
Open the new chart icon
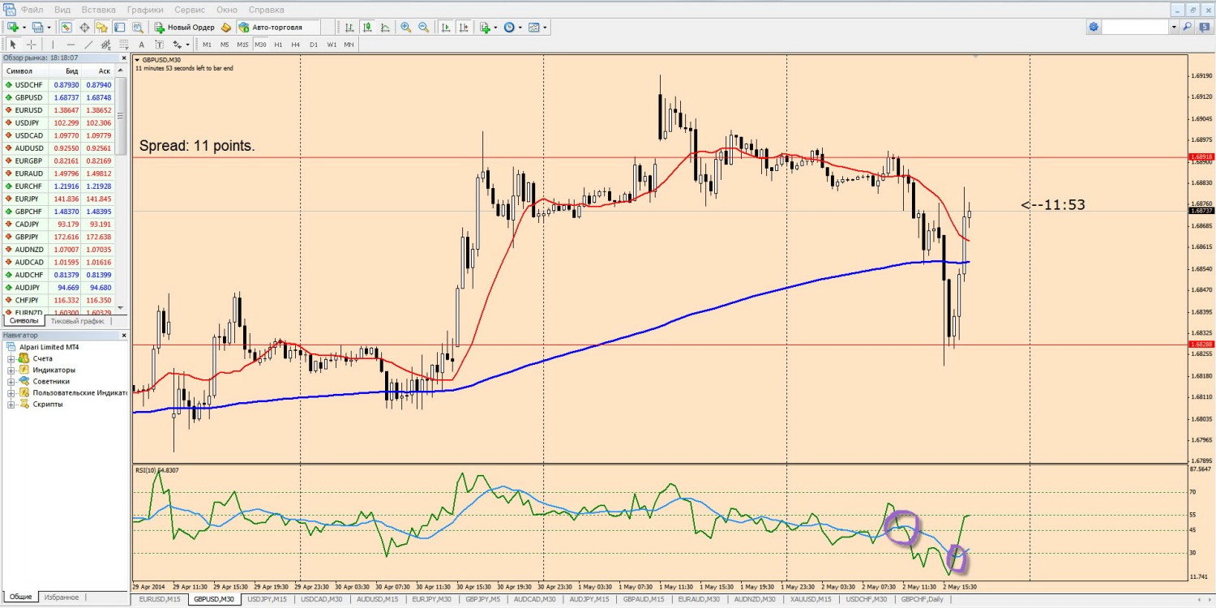13,27
